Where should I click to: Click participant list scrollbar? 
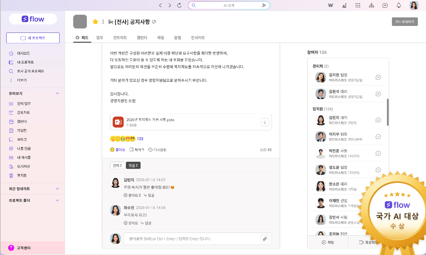coord(388,112)
